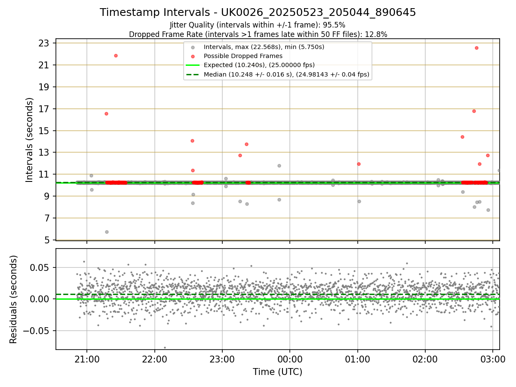Click the '23:00' x-axis tick label
The width and height of the screenshot is (516, 387).
tap(222, 359)
